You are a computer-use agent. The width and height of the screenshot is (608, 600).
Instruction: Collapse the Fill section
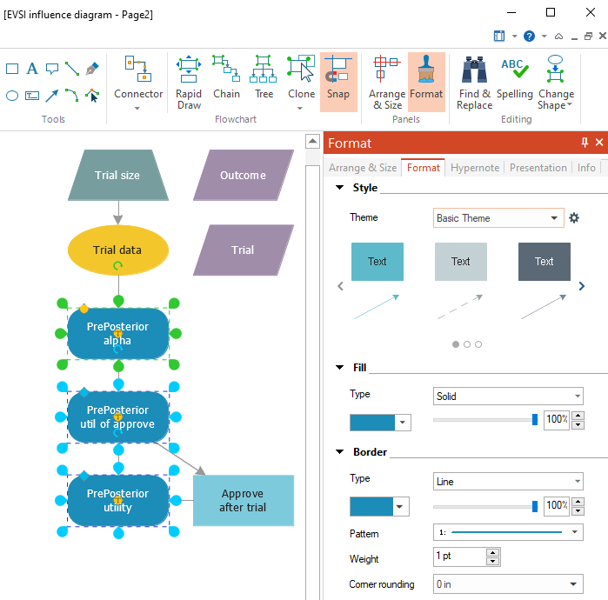click(340, 368)
